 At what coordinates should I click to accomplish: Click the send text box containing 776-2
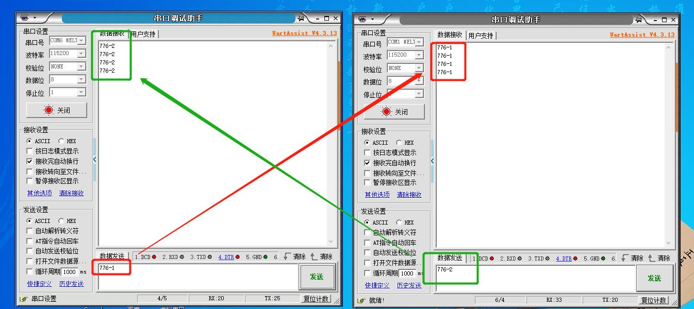tap(531, 278)
